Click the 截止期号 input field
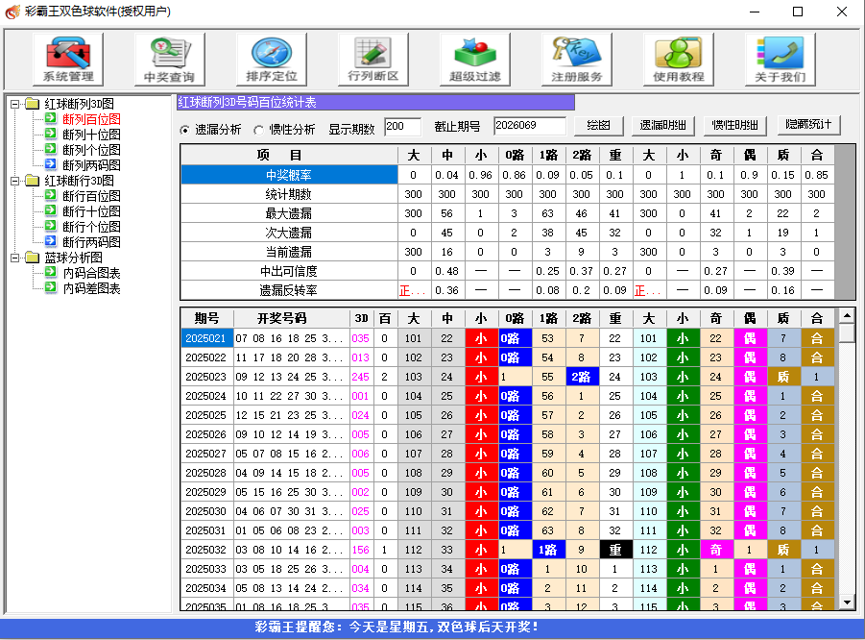The image size is (865, 640). pos(530,126)
